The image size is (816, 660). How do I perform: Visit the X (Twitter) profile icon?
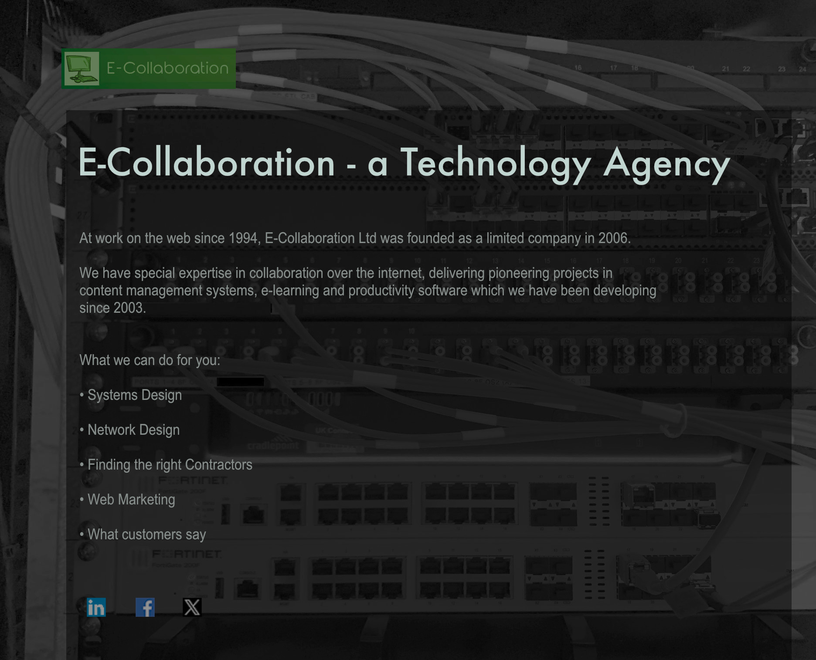point(192,607)
